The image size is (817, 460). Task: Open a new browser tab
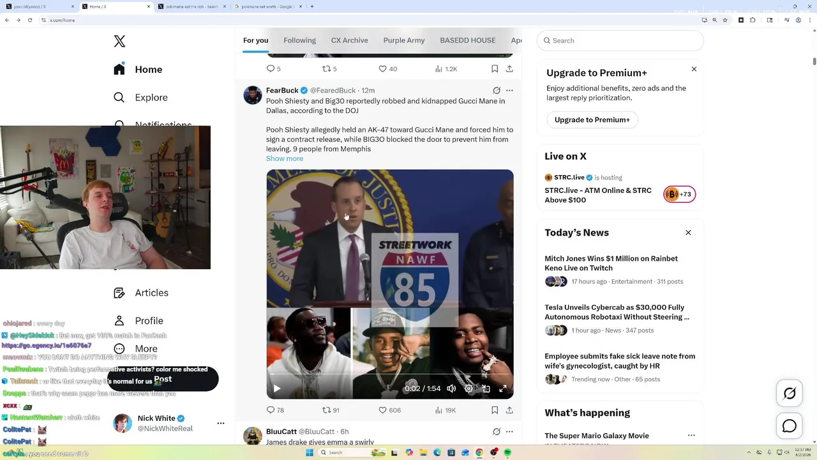pos(311,6)
